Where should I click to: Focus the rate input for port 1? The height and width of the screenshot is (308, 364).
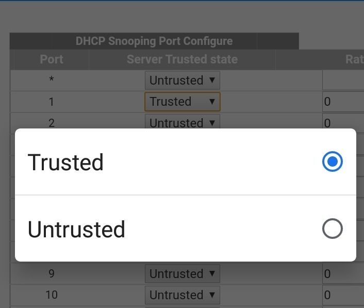click(x=343, y=102)
